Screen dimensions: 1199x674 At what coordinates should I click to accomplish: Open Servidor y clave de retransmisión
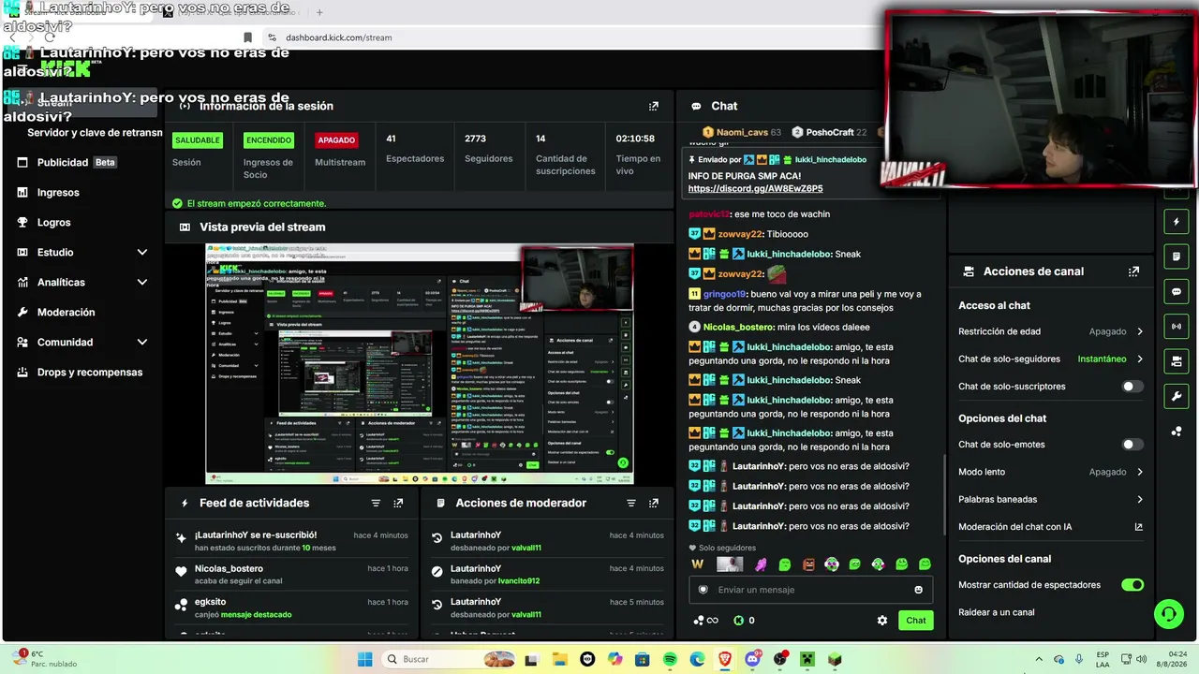[x=95, y=132]
